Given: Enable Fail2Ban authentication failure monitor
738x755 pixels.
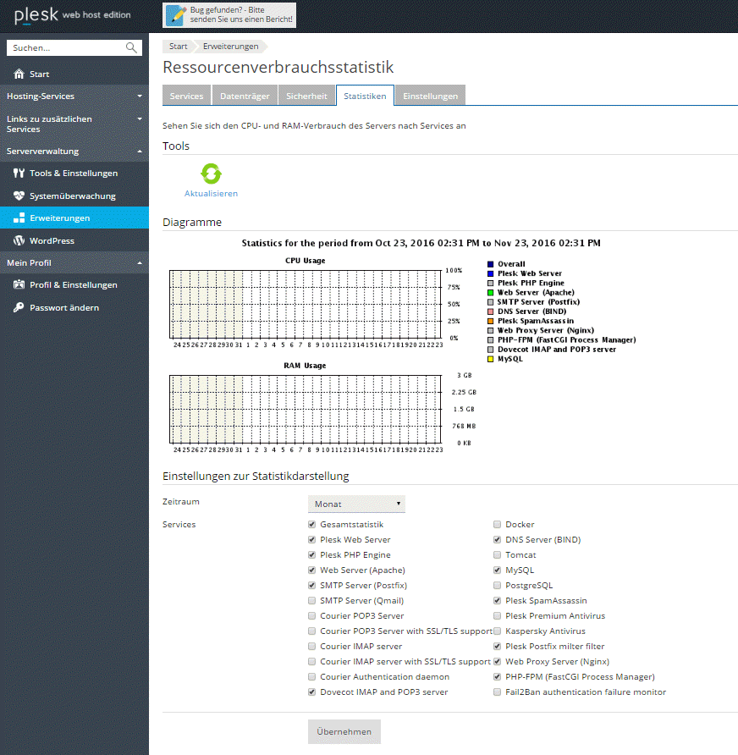Looking at the screenshot, I should [498, 692].
